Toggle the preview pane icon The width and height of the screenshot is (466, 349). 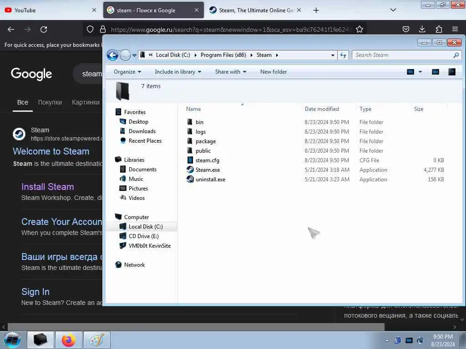436,72
